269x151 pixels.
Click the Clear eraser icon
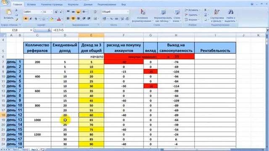[206, 20]
